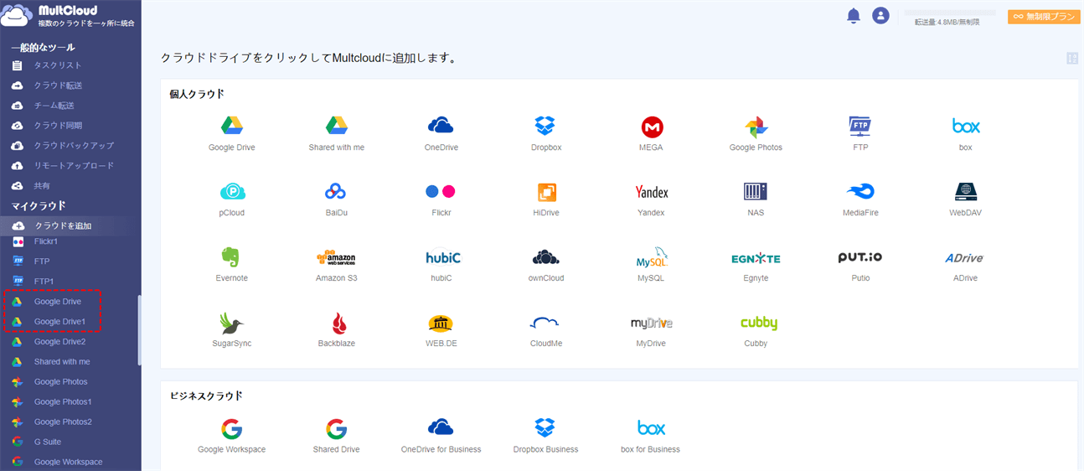Add hubiC cloud

pos(441,265)
